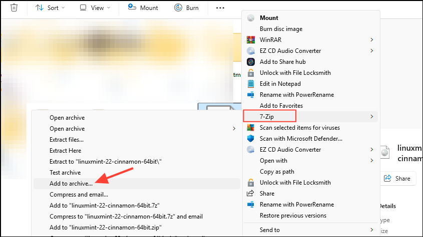Screen dimensions: 423x237
Task: Click the padlock icon beside Edit in Notepad
Action: click(x=251, y=73)
